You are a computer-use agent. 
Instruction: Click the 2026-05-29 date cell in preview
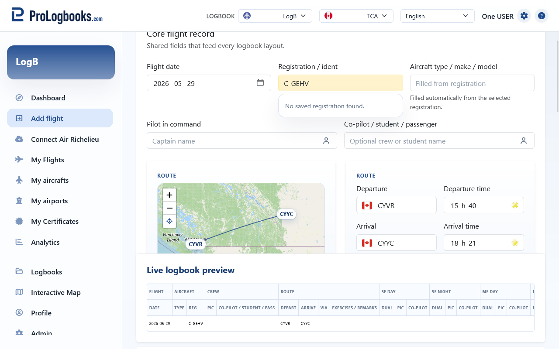pyautogui.click(x=159, y=323)
